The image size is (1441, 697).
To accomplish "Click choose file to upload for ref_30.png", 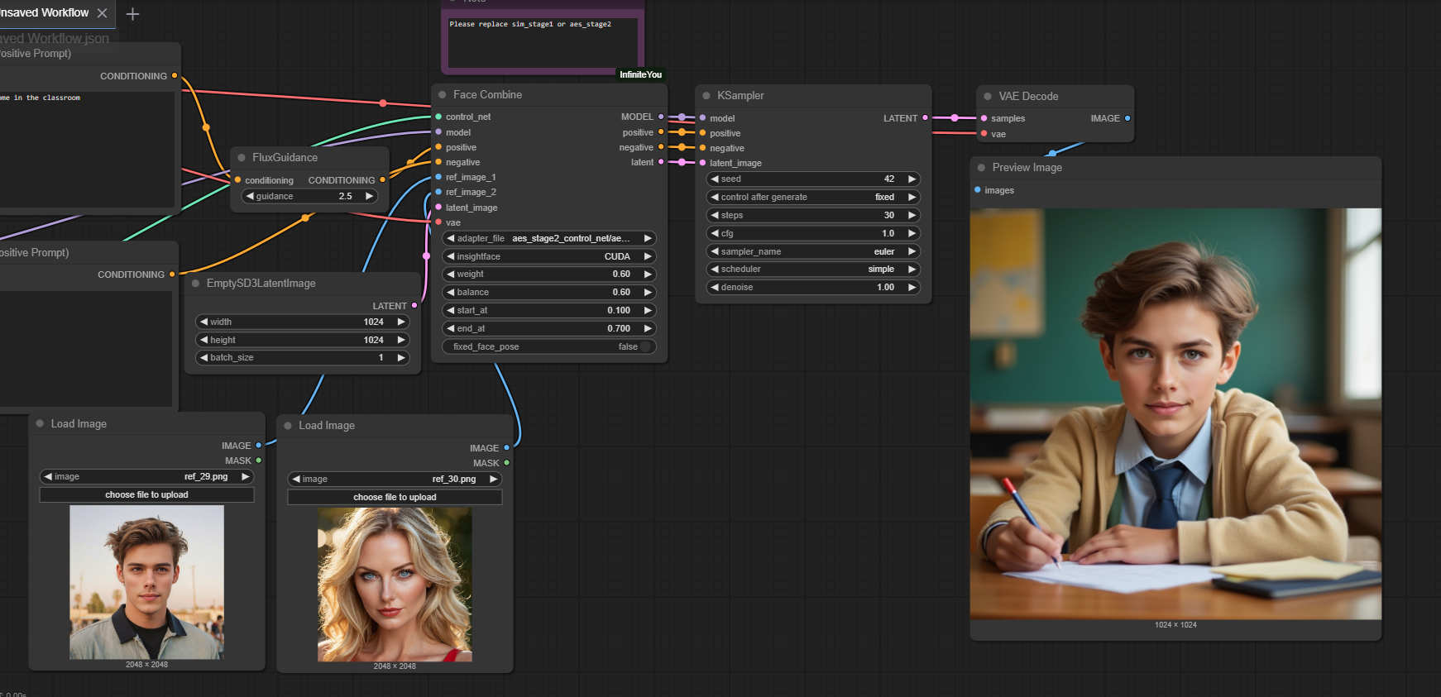I will tap(395, 498).
